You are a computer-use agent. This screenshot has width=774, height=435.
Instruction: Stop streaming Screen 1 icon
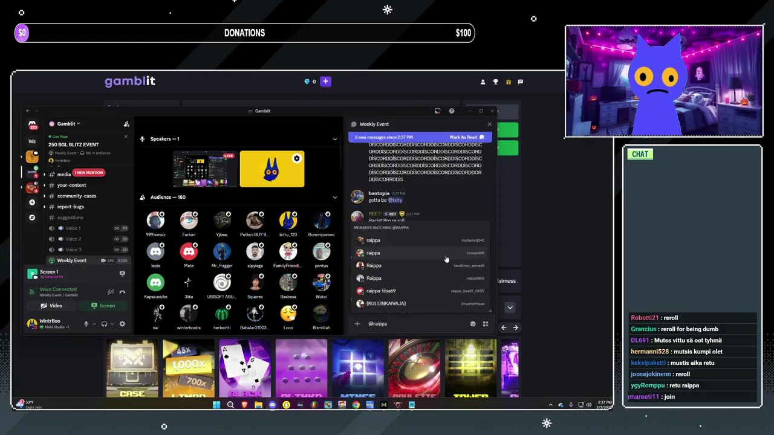[122, 274]
